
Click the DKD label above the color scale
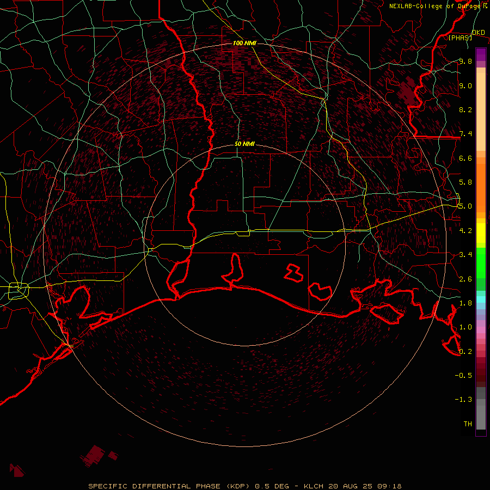479,33
